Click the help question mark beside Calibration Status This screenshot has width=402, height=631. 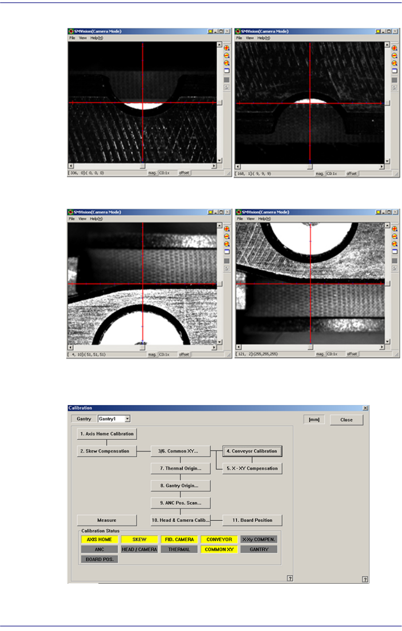tap(290, 578)
